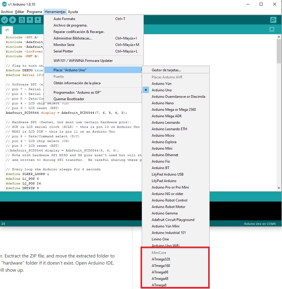Select the Arduino Uno radio bullet
Viewport: 282px width, 289px height.
(146, 90)
